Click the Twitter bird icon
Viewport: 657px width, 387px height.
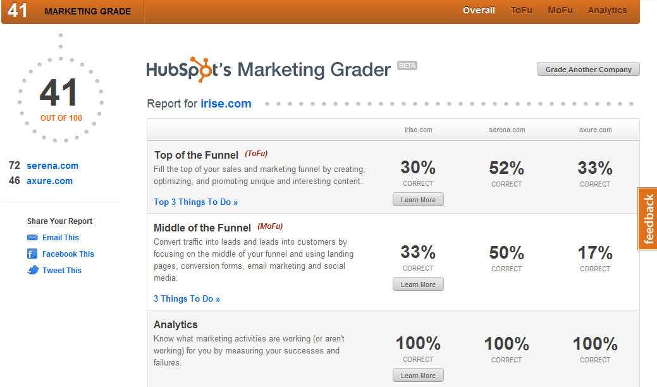pyautogui.click(x=33, y=270)
